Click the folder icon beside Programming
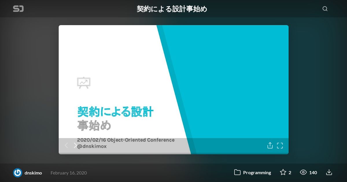Image resolution: width=347 pixels, height=182 pixels. 237,172
